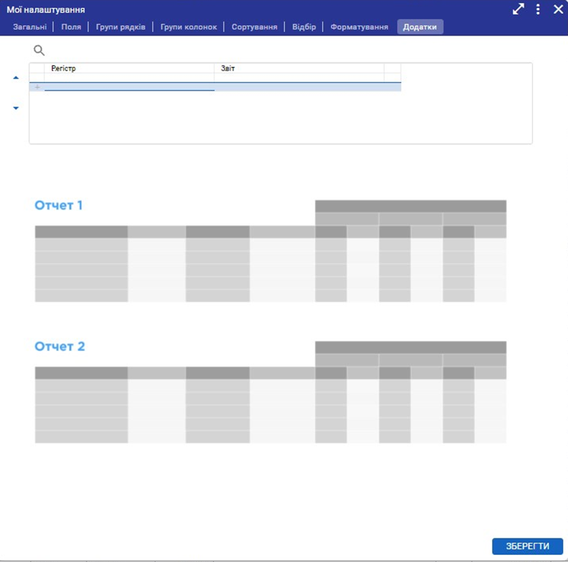
Task: Click the expand window icon
Action: 518,9
